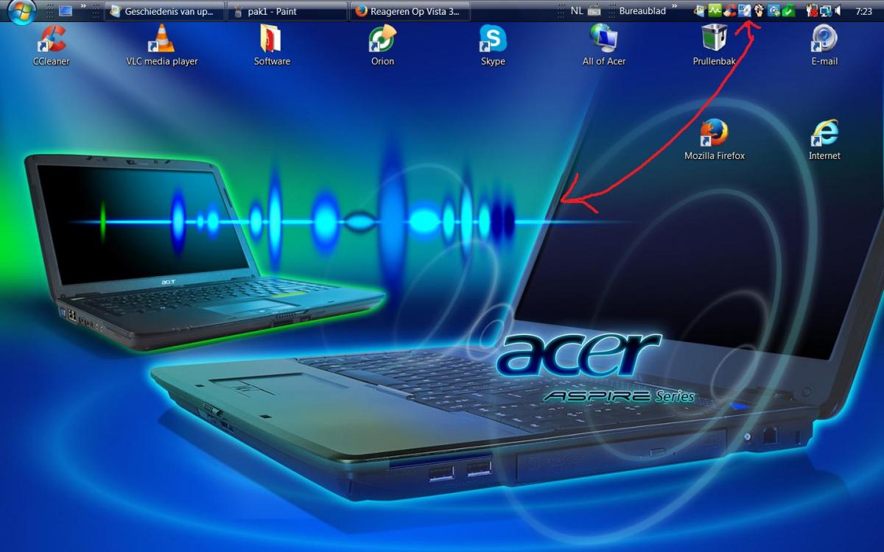The width and height of the screenshot is (884, 552).
Task: Select the Software folder on desktop
Action: pos(272,45)
